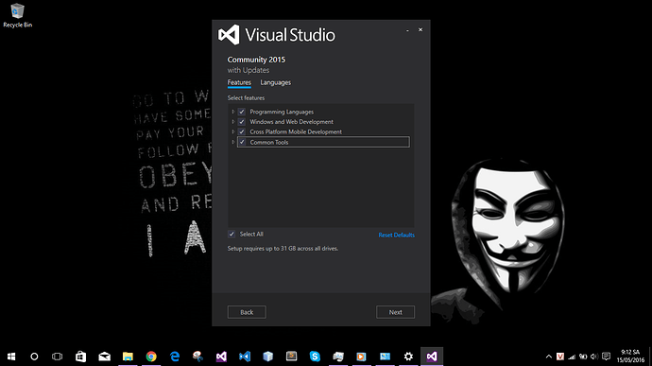
Task: Switch to the Languages tab
Action: tap(276, 82)
